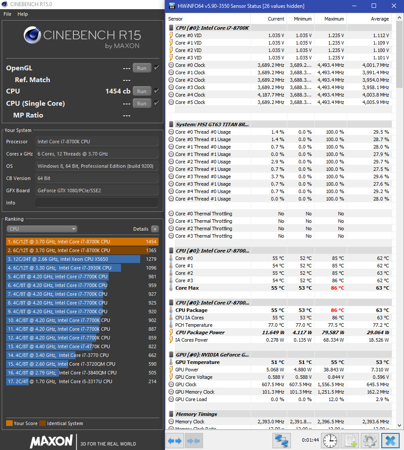Click the CPU Package Power current value 11.649 W
Viewport: 404px width, 450px height.
point(273,332)
